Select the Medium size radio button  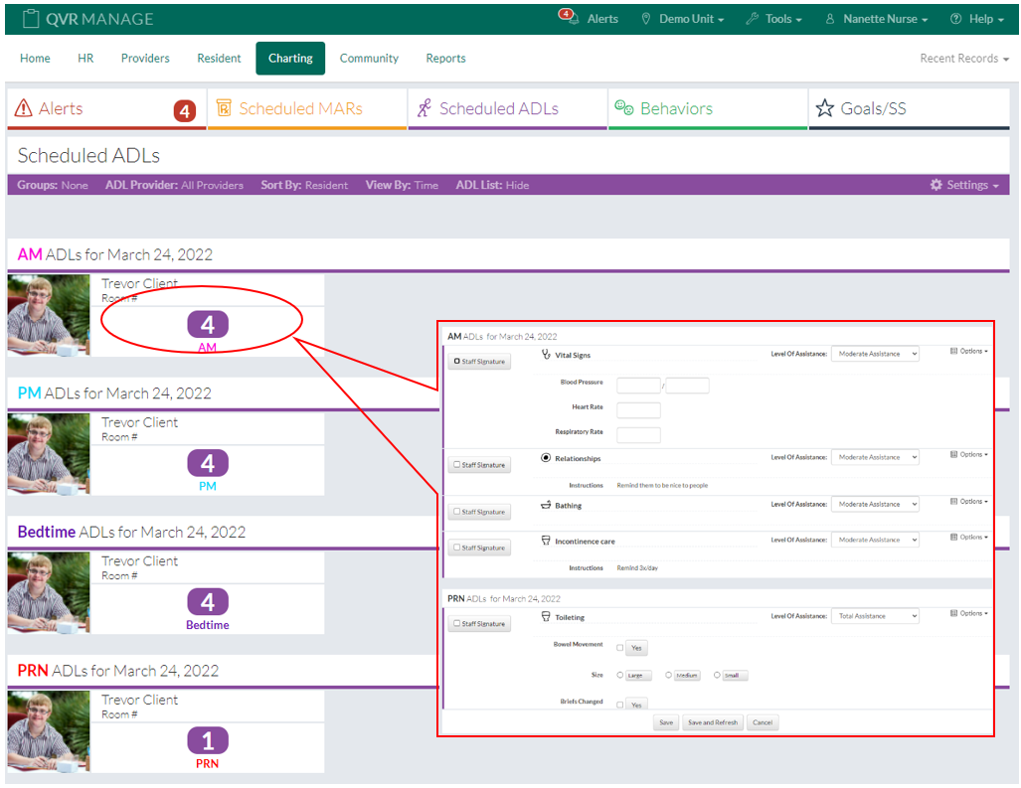[669, 675]
